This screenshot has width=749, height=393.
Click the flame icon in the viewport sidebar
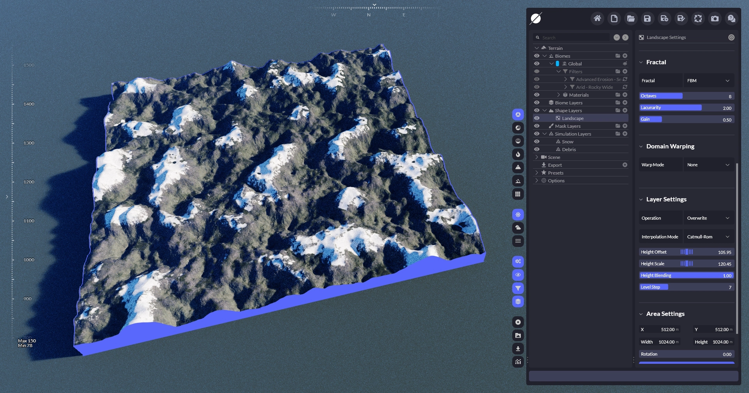point(518,154)
